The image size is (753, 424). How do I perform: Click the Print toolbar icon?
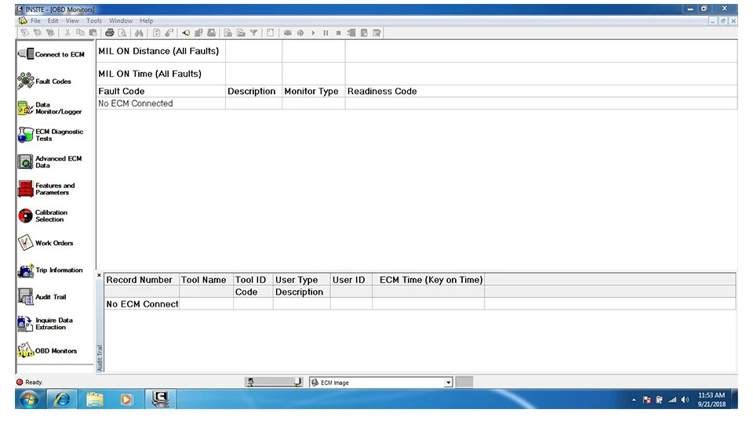110,33
